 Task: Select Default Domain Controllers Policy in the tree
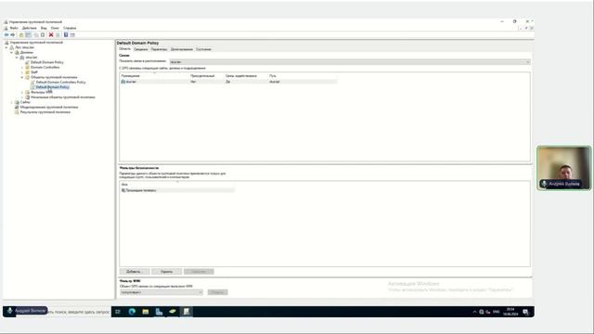tap(60, 83)
